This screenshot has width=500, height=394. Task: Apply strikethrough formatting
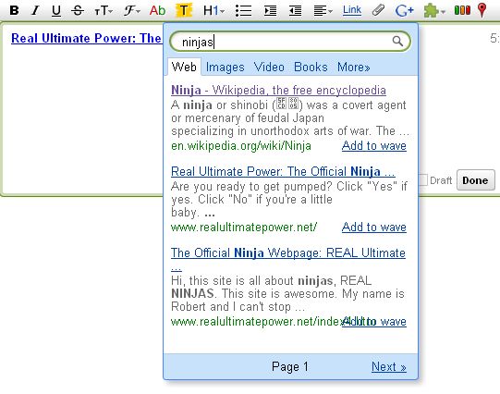pos(78,10)
